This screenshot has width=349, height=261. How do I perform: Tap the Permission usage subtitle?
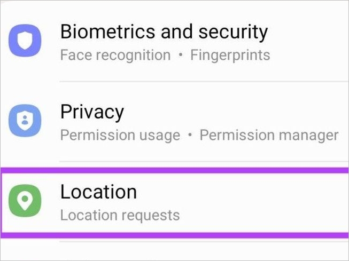tap(120, 136)
